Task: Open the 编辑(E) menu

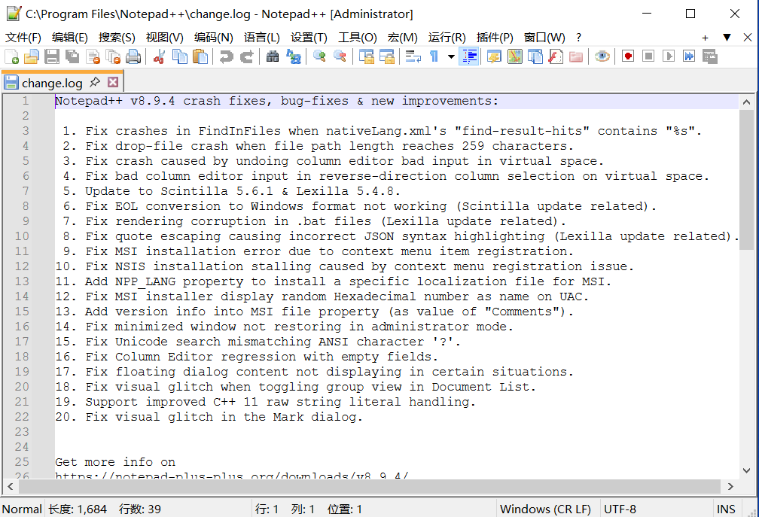Action: point(70,37)
